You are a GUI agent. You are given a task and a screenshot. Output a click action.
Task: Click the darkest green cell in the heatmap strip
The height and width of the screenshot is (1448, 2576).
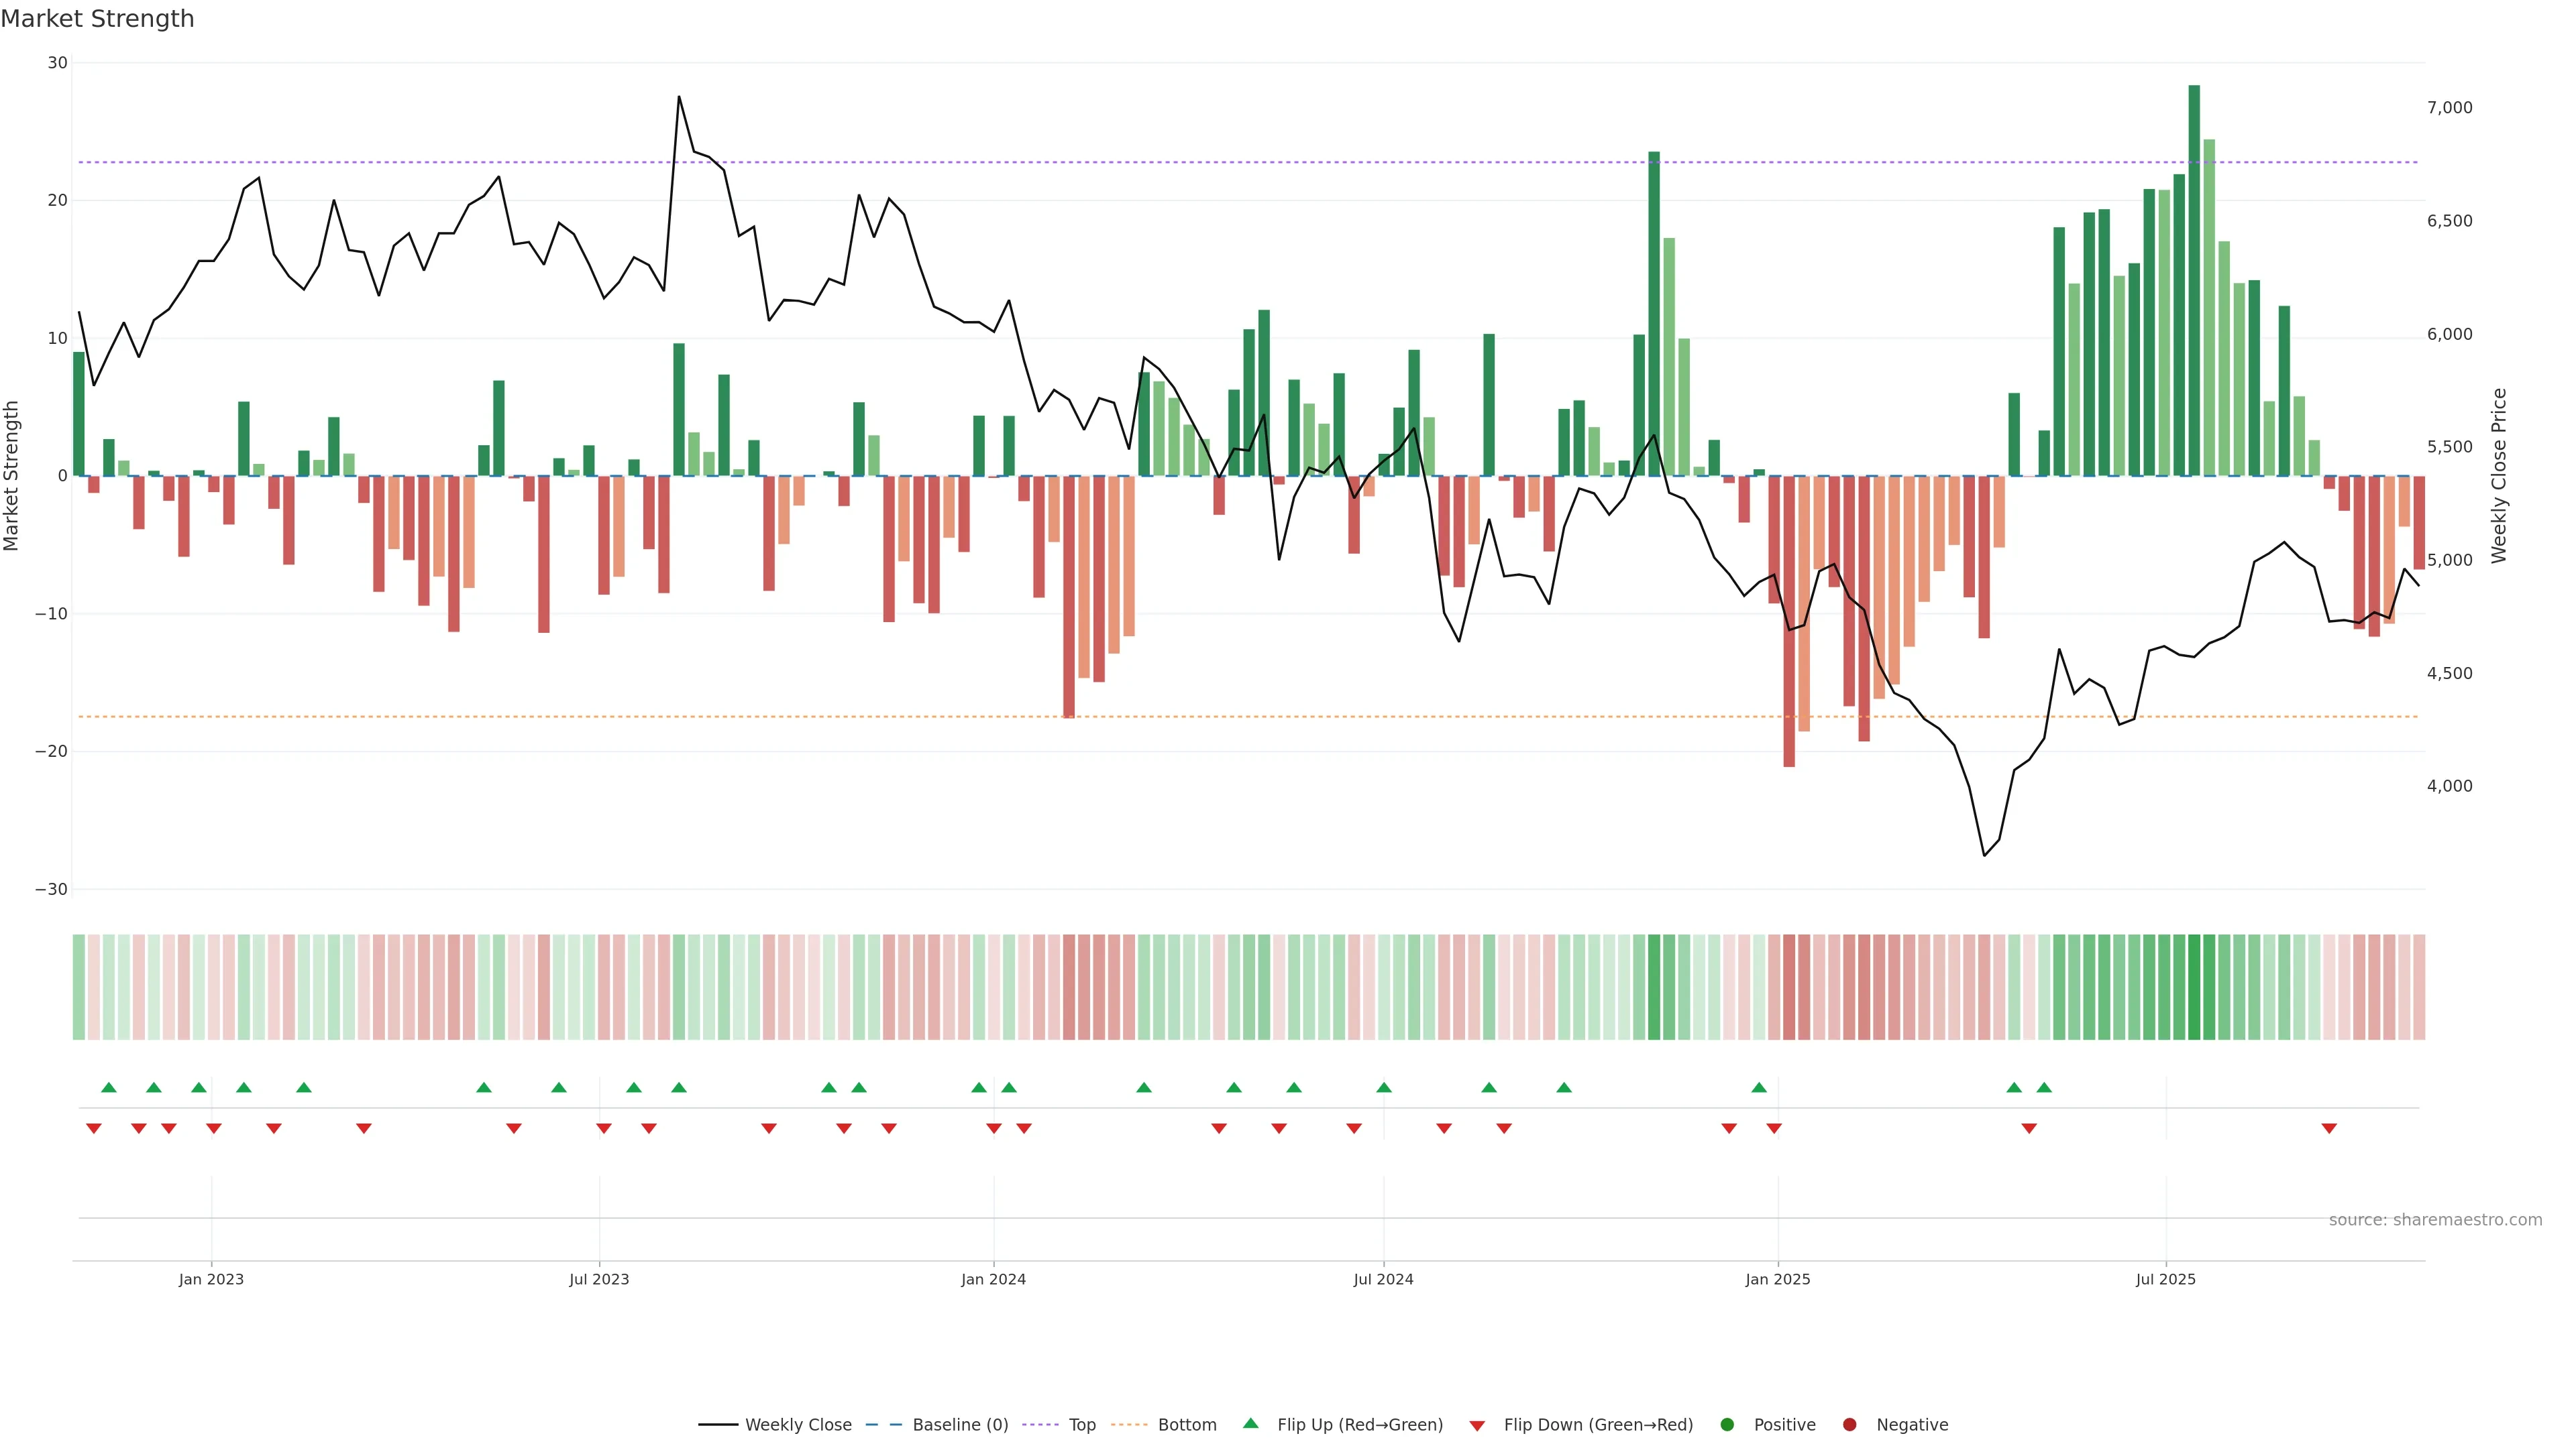[x=2194, y=987]
